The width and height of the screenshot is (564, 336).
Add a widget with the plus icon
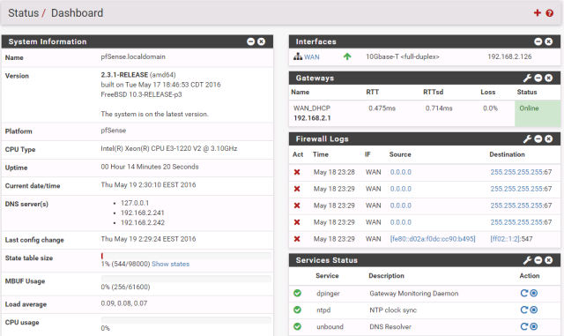tap(537, 13)
